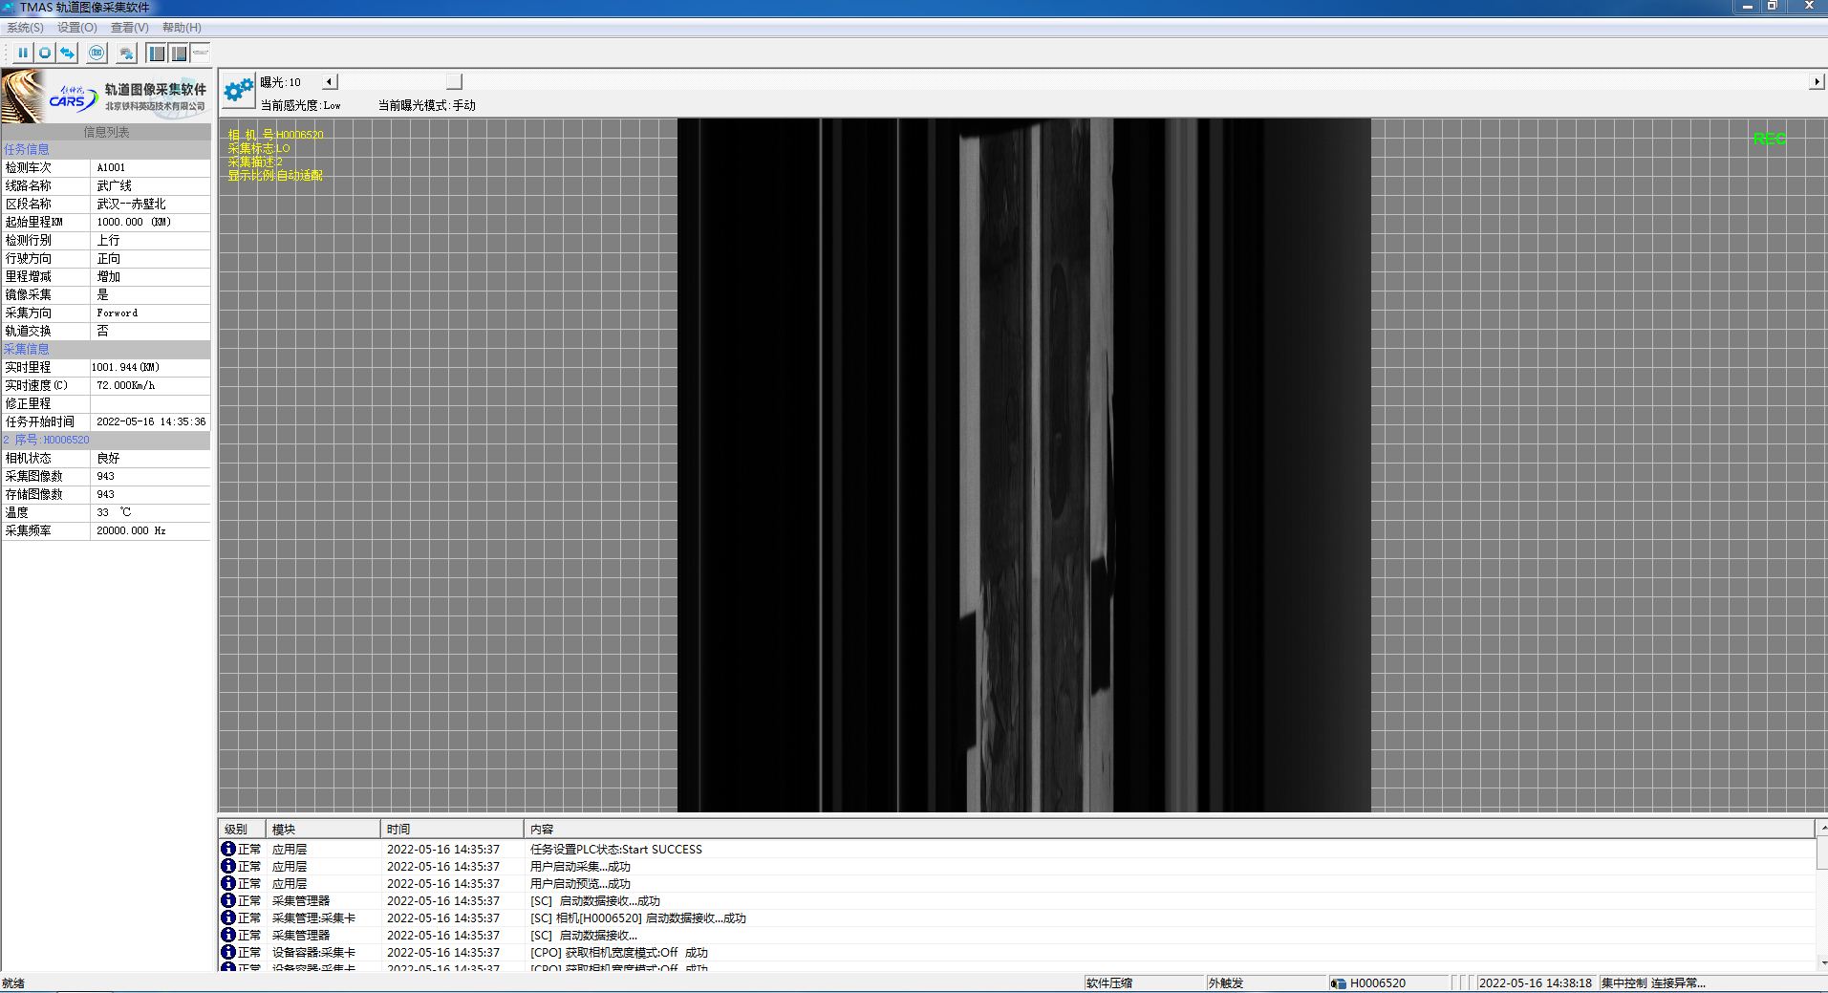Toggle the bottom log panel view button
The image size is (1828, 993).
[200, 54]
